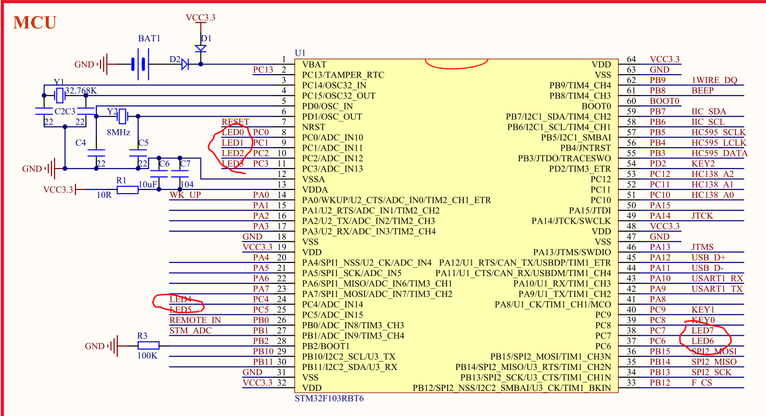This screenshot has width=766, height=416.
Task: Select the Y2 8MHz crystal symbol
Action: (x=121, y=115)
